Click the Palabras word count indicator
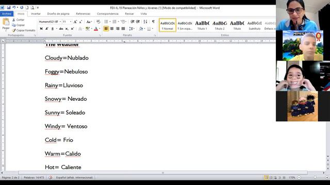Image resolution: width=330 pixels, height=185 pixels. (x=34, y=177)
